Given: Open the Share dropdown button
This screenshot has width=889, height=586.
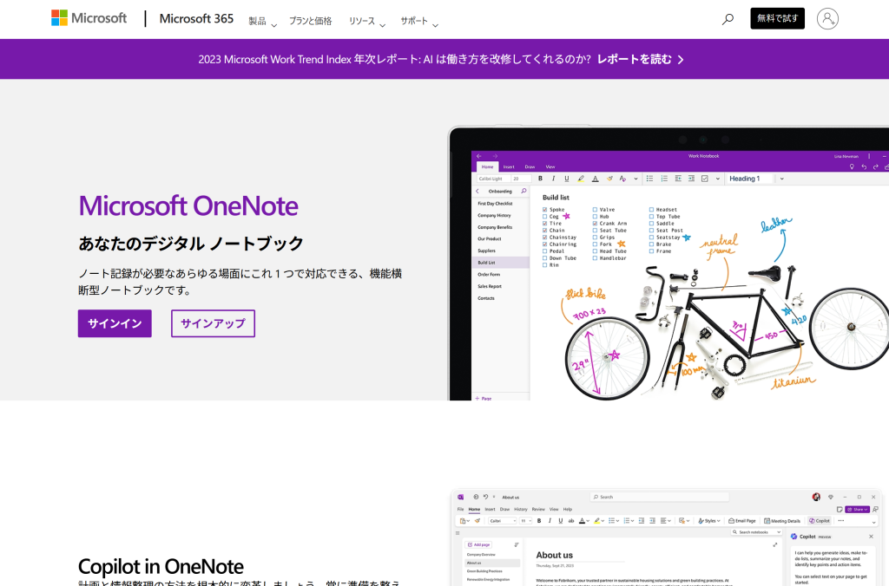Looking at the screenshot, I should point(857,509).
